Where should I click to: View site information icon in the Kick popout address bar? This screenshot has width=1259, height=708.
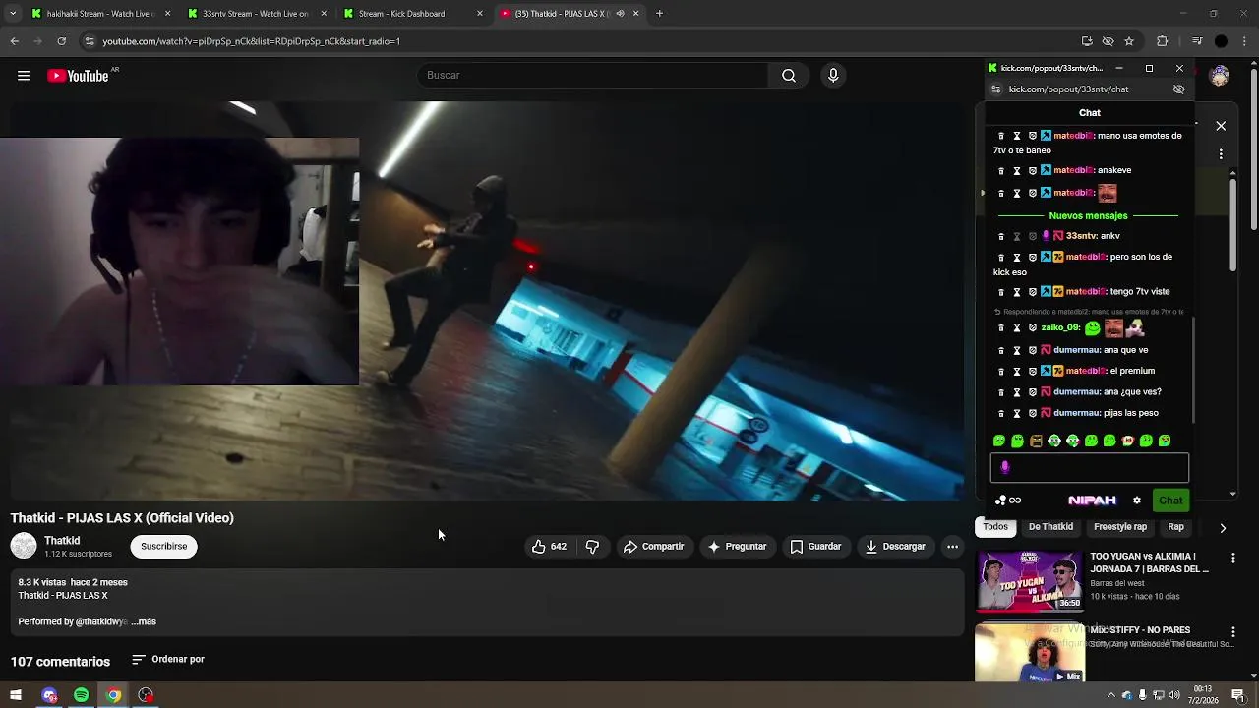(995, 89)
